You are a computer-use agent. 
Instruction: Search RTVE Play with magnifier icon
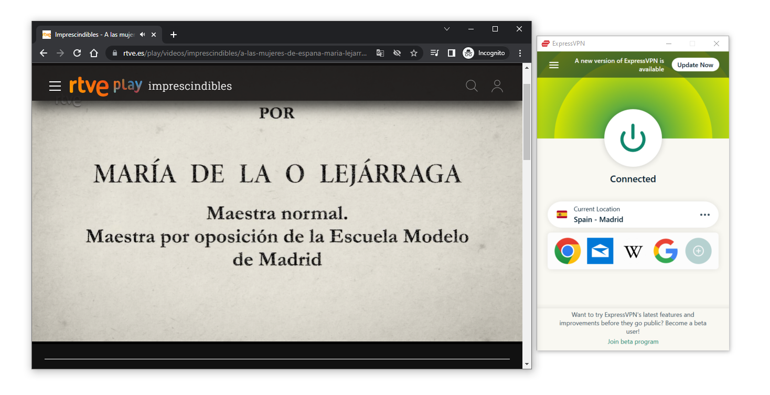coord(472,86)
